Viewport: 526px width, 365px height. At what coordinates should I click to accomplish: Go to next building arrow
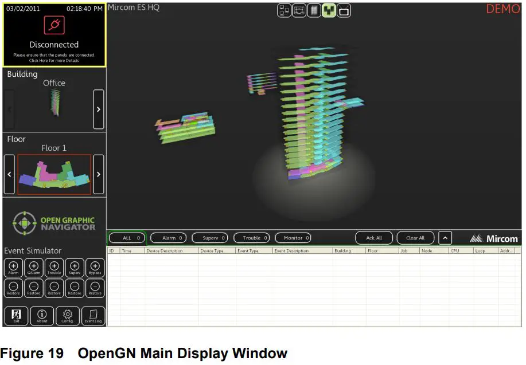pyautogui.click(x=98, y=109)
